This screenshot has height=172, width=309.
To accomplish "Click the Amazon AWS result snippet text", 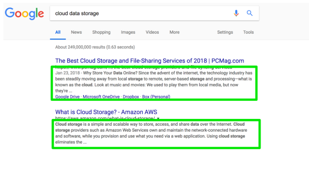I will 150,133.
